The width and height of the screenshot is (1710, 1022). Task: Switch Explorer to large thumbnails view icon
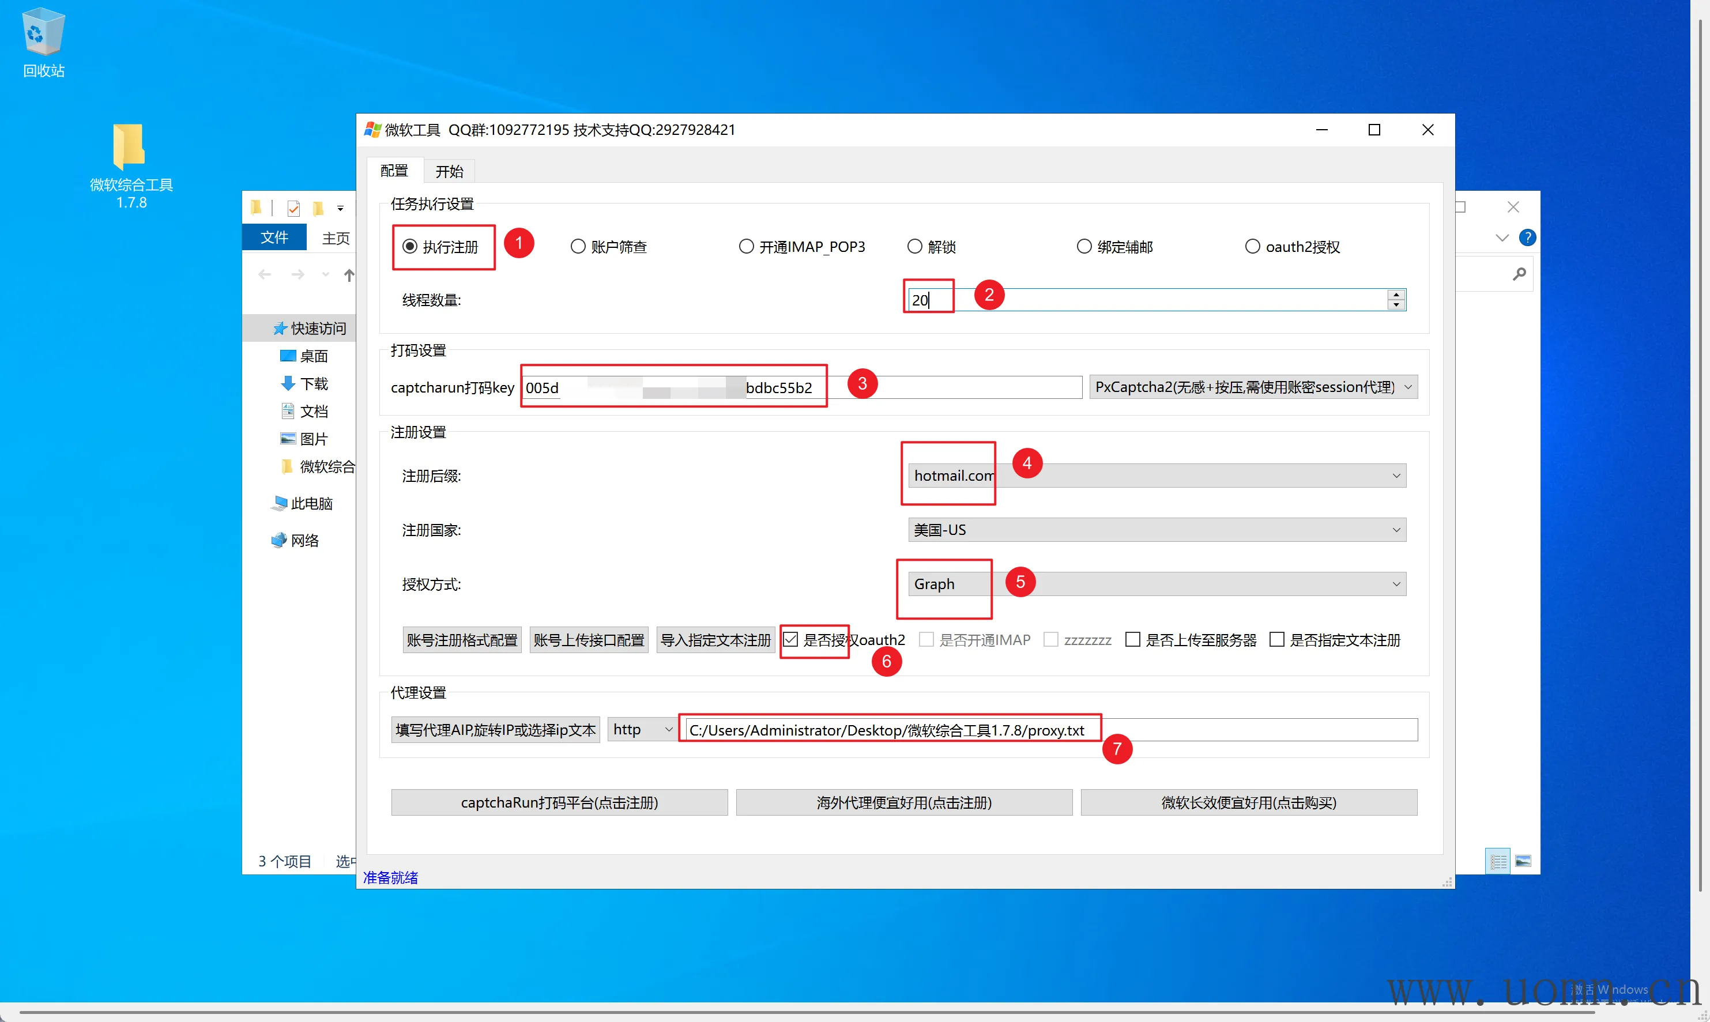click(1523, 861)
